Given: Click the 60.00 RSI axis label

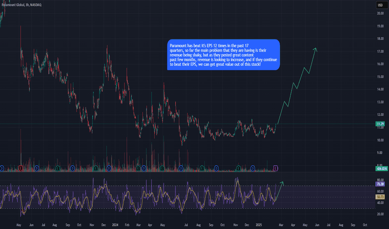Looking at the screenshot, I should pyautogui.click(x=380, y=192).
